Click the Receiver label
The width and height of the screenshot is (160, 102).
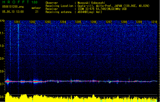(52, 9)
